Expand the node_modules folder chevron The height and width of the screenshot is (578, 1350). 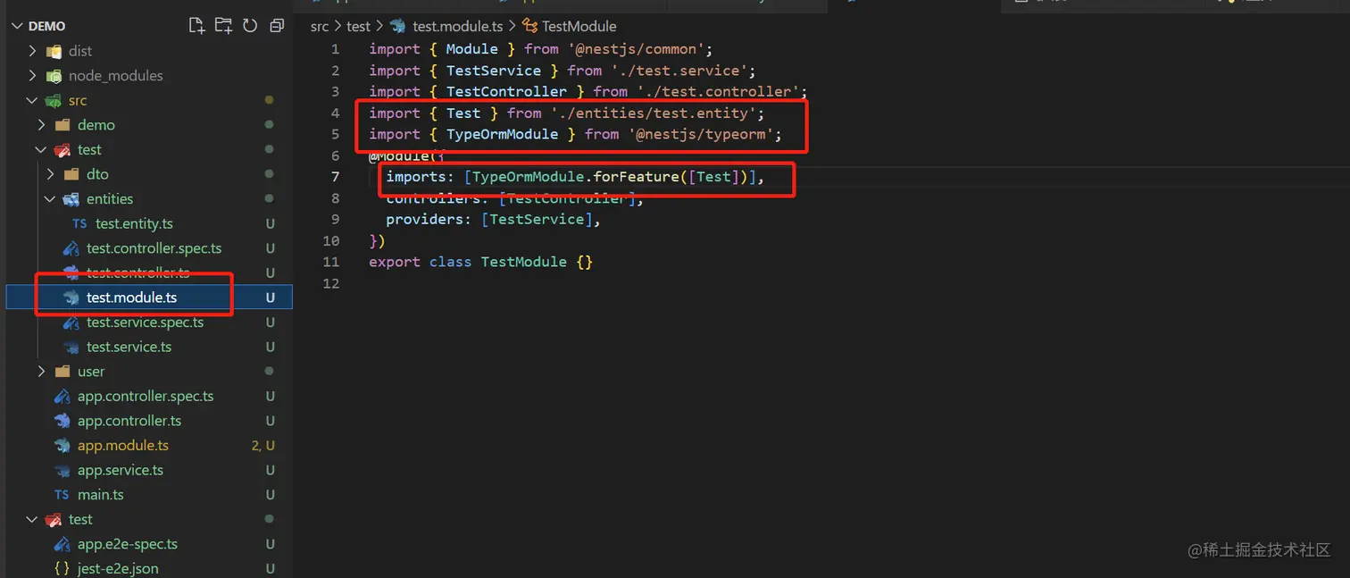pos(32,76)
